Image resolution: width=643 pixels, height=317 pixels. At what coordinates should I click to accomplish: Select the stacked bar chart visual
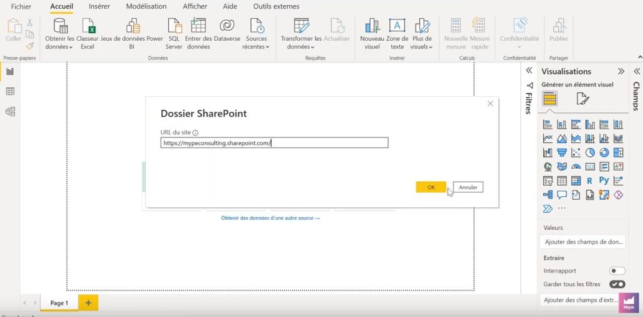(548, 124)
